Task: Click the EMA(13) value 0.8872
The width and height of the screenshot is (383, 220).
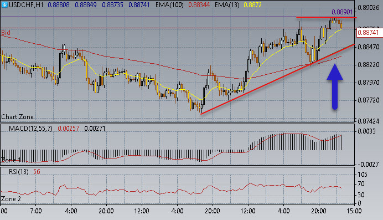Action: tap(252, 5)
